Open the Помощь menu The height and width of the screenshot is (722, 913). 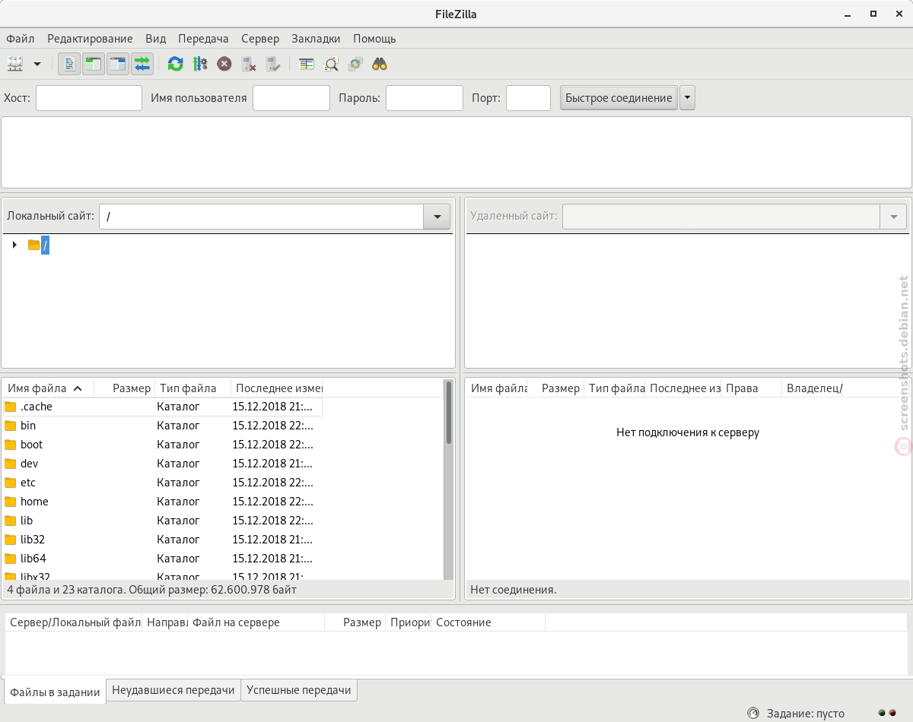[374, 39]
